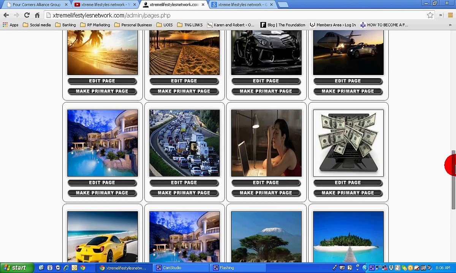Make the beach sunset page primary
Screen dimensions: 456x273
[102, 91]
